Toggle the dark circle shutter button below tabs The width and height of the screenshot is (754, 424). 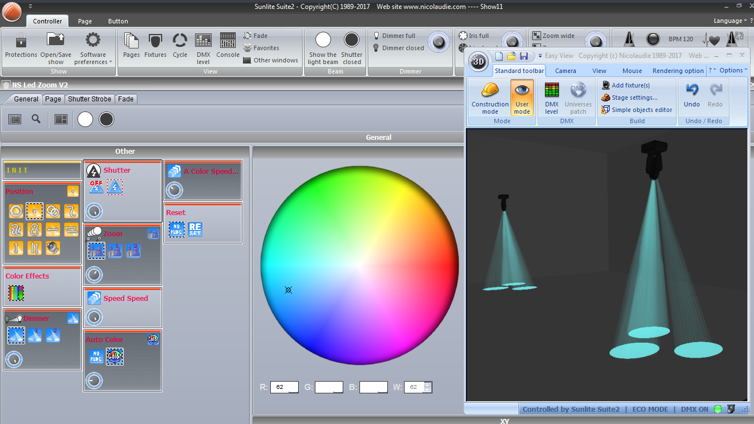(106, 119)
